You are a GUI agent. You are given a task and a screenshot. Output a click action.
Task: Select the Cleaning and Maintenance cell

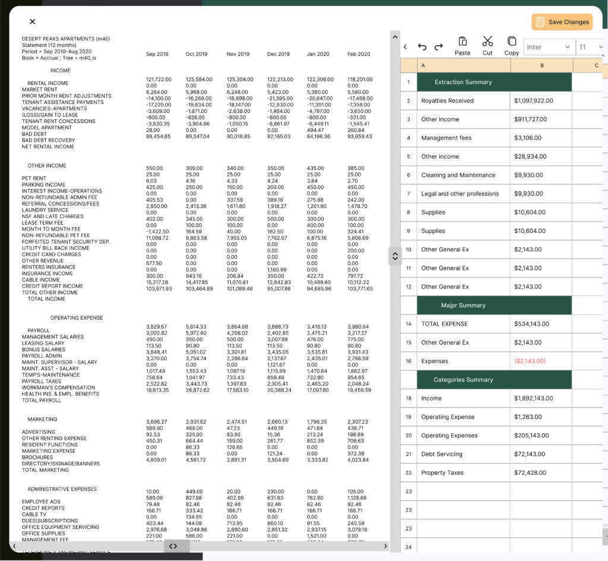(x=463, y=175)
